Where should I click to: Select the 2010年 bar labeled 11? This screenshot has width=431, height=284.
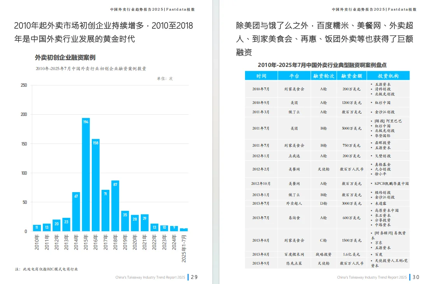[37, 228]
